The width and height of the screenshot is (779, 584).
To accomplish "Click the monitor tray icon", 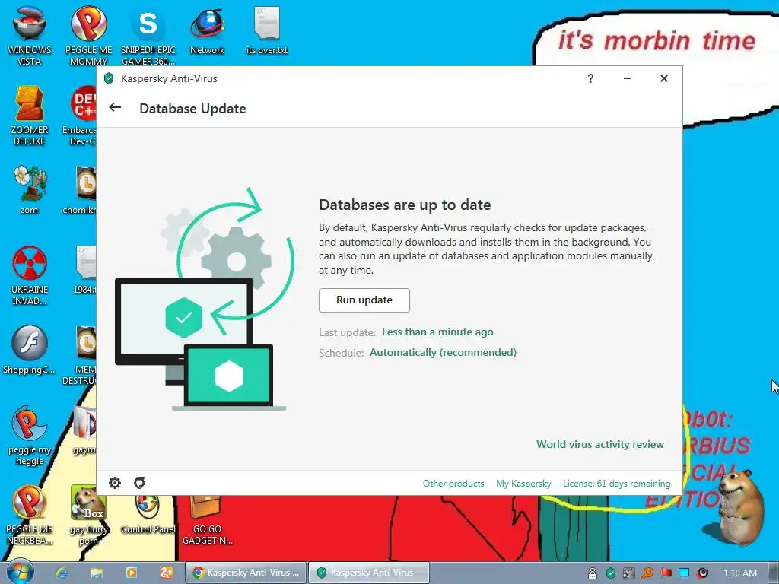I will coord(684,573).
